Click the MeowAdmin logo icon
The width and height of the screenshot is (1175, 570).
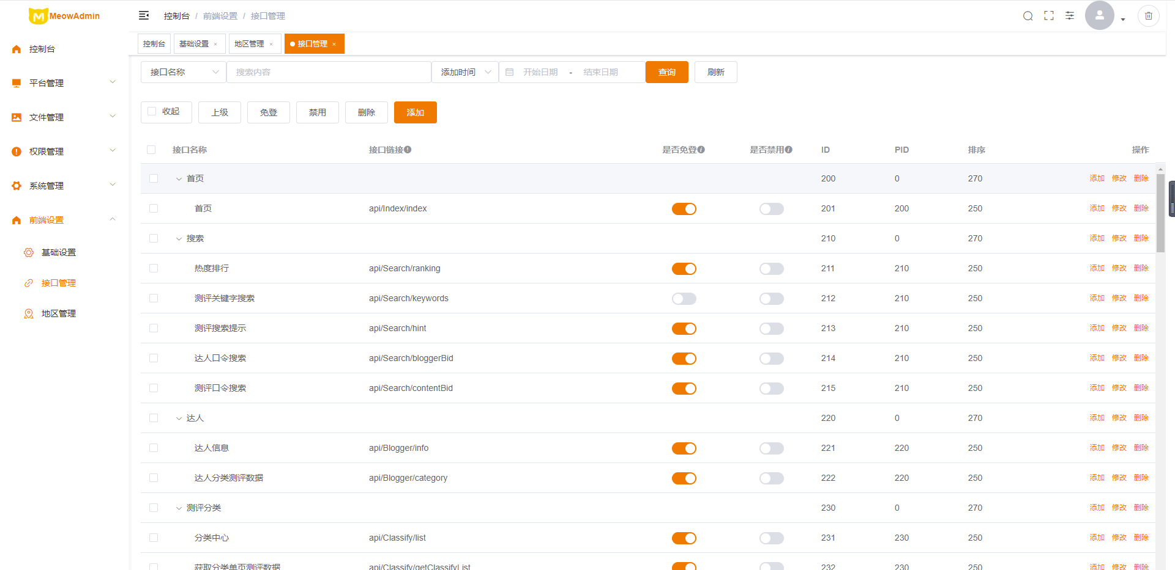[x=38, y=16]
